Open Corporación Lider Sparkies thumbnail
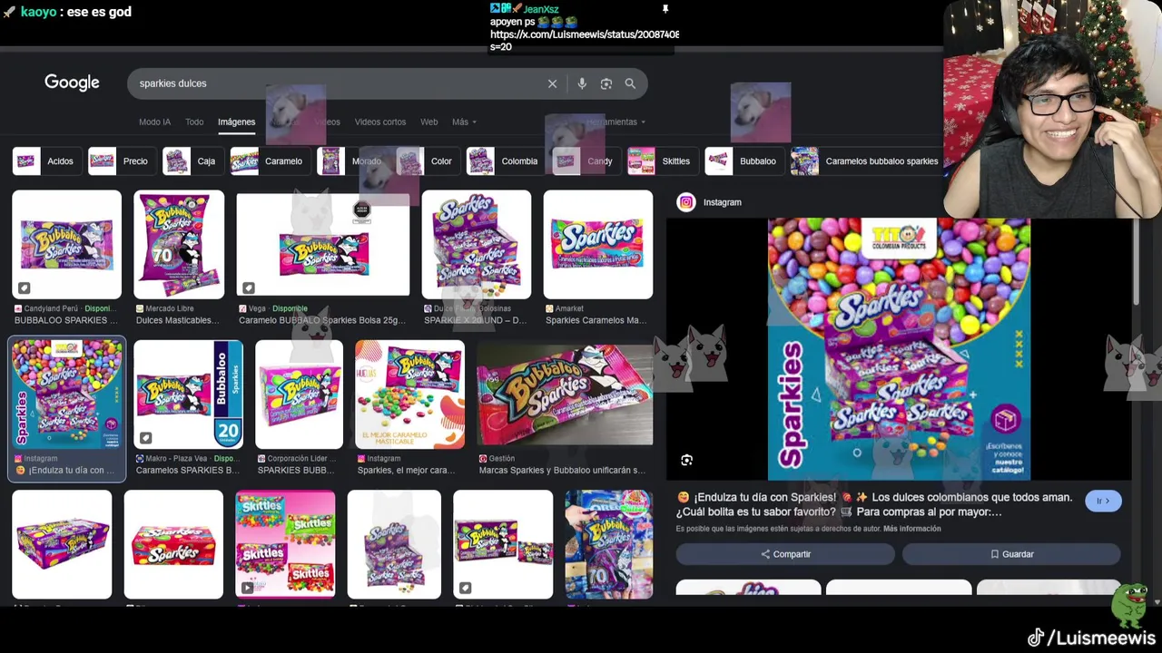 (x=300, y=394)
